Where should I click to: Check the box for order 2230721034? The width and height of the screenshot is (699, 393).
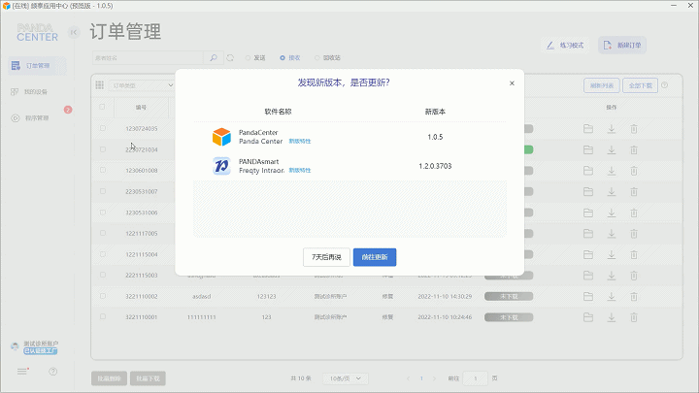coord(103,149)
